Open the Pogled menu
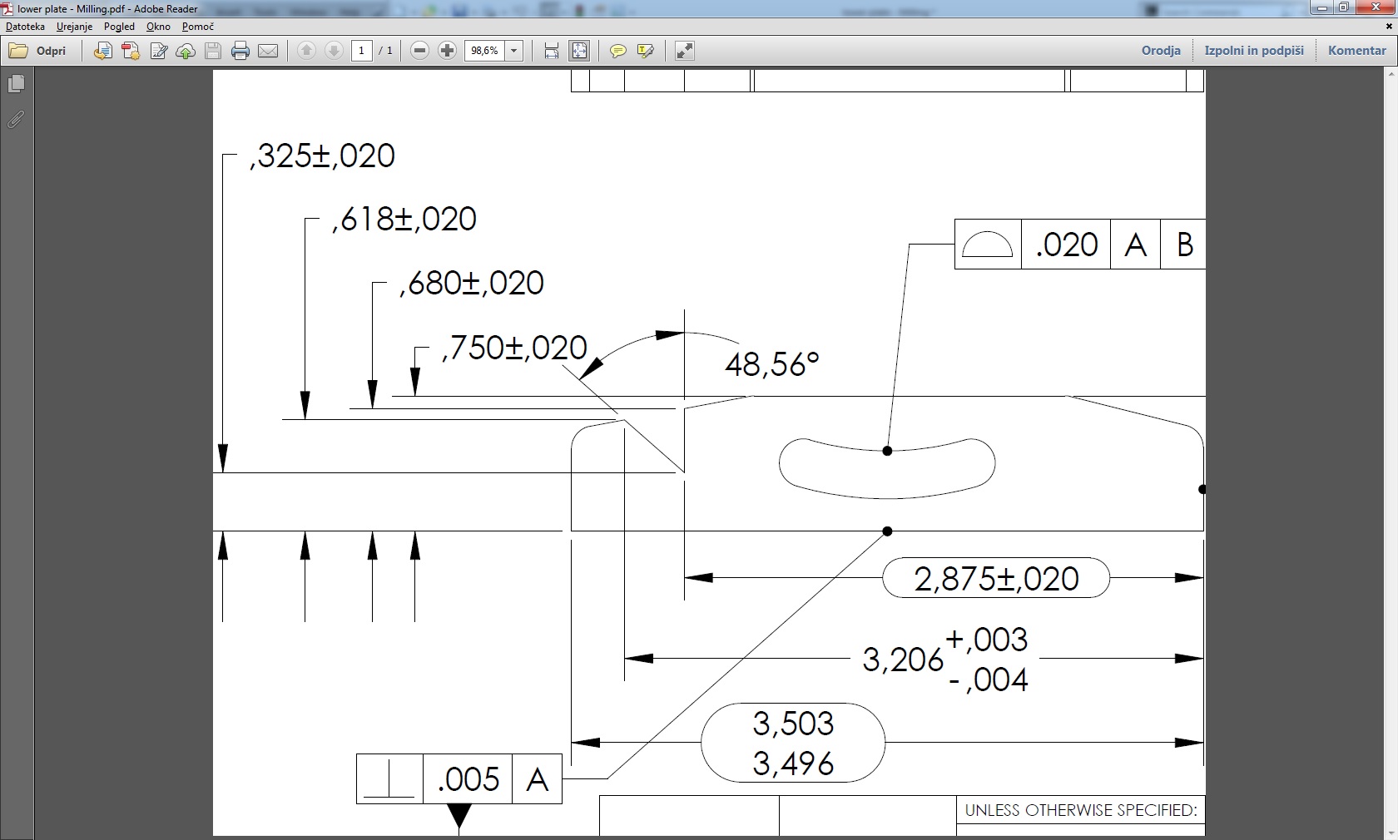 tap(119, 27)
